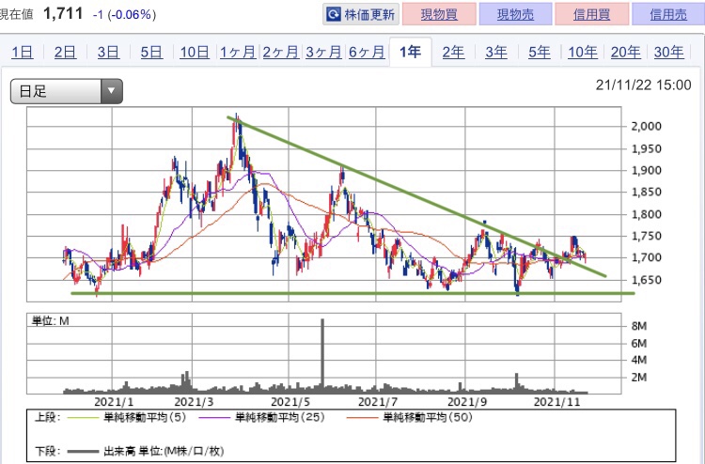This screenshot has width=705, height=464.
Task: Switch chart to 1日 period
Action: (22, 52)
